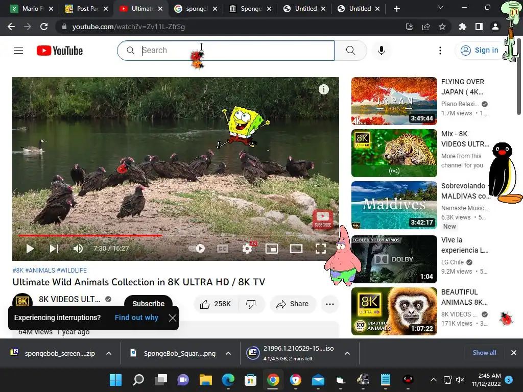
Task: Skip to next video
Action: click(x=54, y=249)
